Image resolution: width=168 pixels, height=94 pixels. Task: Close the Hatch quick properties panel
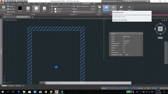coord(142,33)
